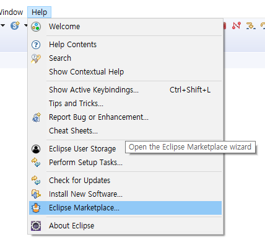Click the About Eclipse logo icon
Viewport: 265px width, 247px height.
pyautogui.click(x=36, y=226)
